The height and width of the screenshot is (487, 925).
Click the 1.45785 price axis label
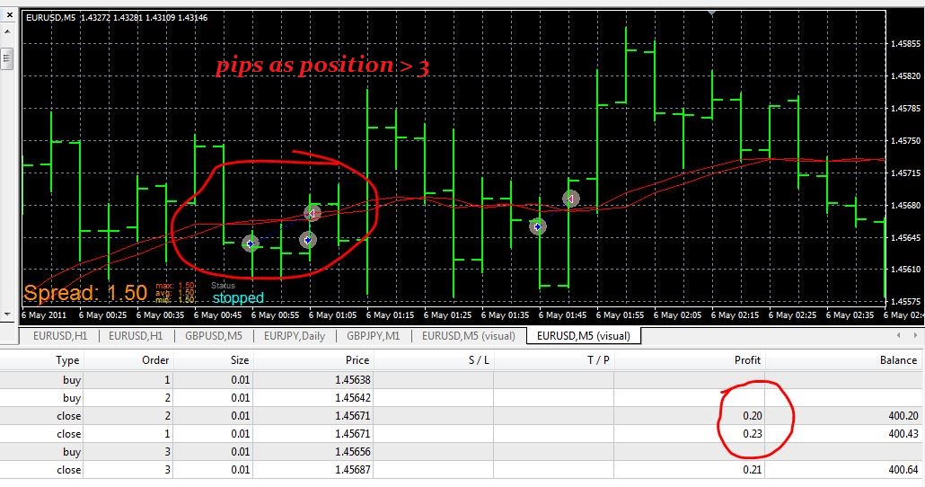coord(905,109)
